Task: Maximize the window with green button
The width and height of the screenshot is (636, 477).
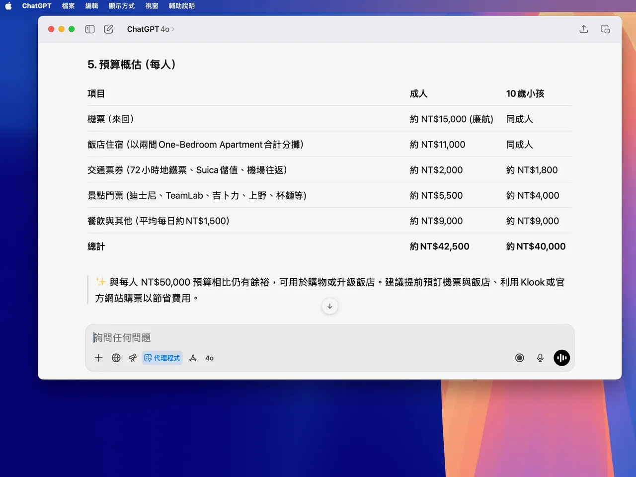Action: pos(72,29)
